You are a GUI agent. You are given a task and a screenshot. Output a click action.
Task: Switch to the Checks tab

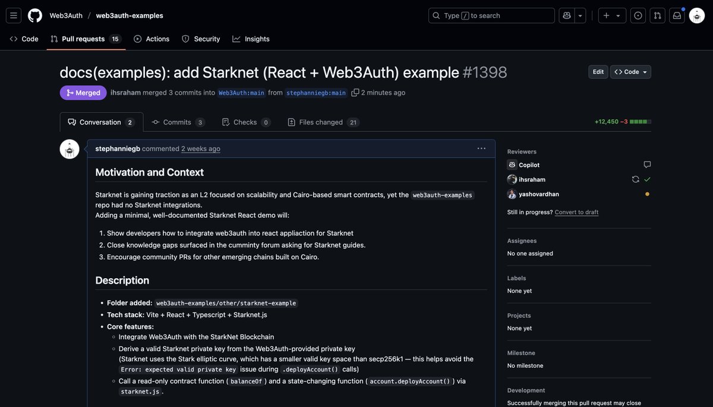(x=246, y=122)
